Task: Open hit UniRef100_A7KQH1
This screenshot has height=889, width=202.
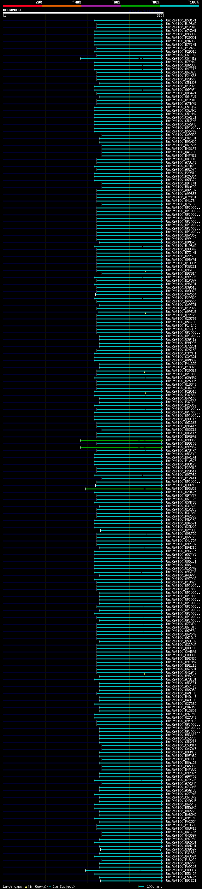Action: (181, 31)
